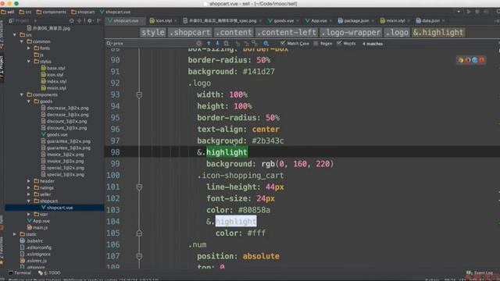500x281 pixels.
Task: Expand the static folder
Action: [15, 234]
